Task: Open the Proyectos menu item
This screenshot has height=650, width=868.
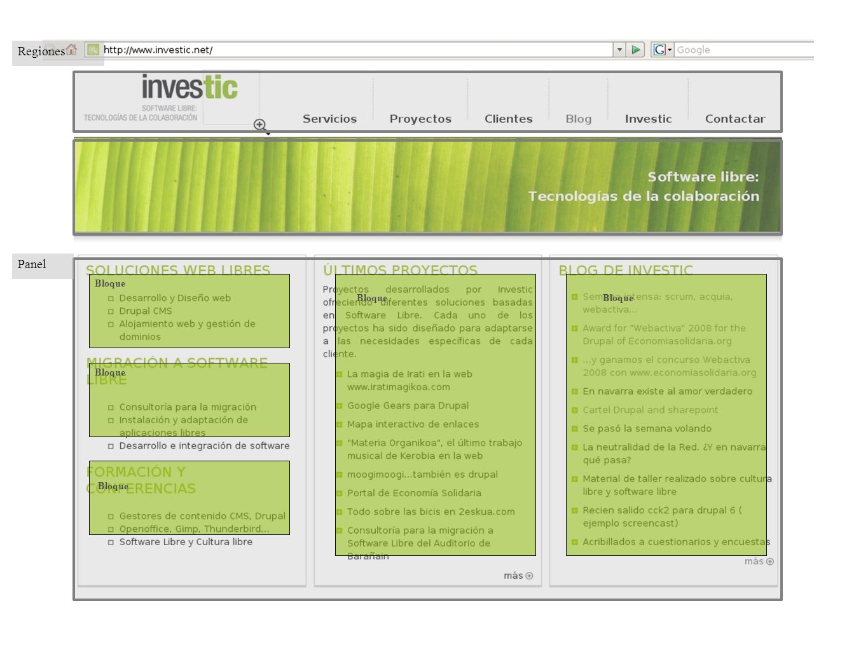Action: tap(420, 119)
